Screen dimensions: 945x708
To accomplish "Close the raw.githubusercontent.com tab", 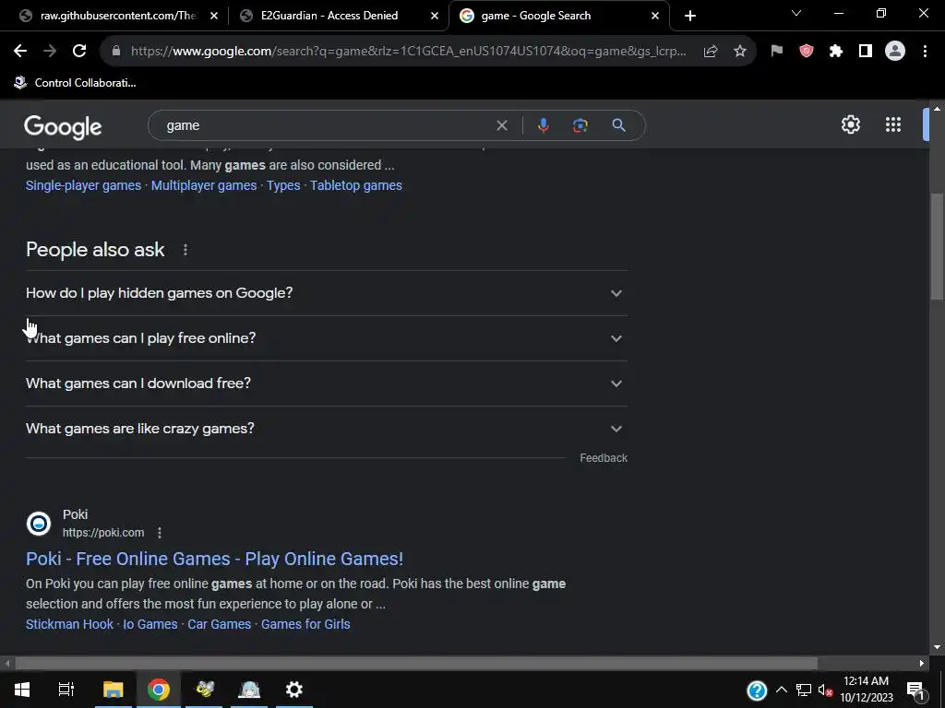I will click(214, 16).
